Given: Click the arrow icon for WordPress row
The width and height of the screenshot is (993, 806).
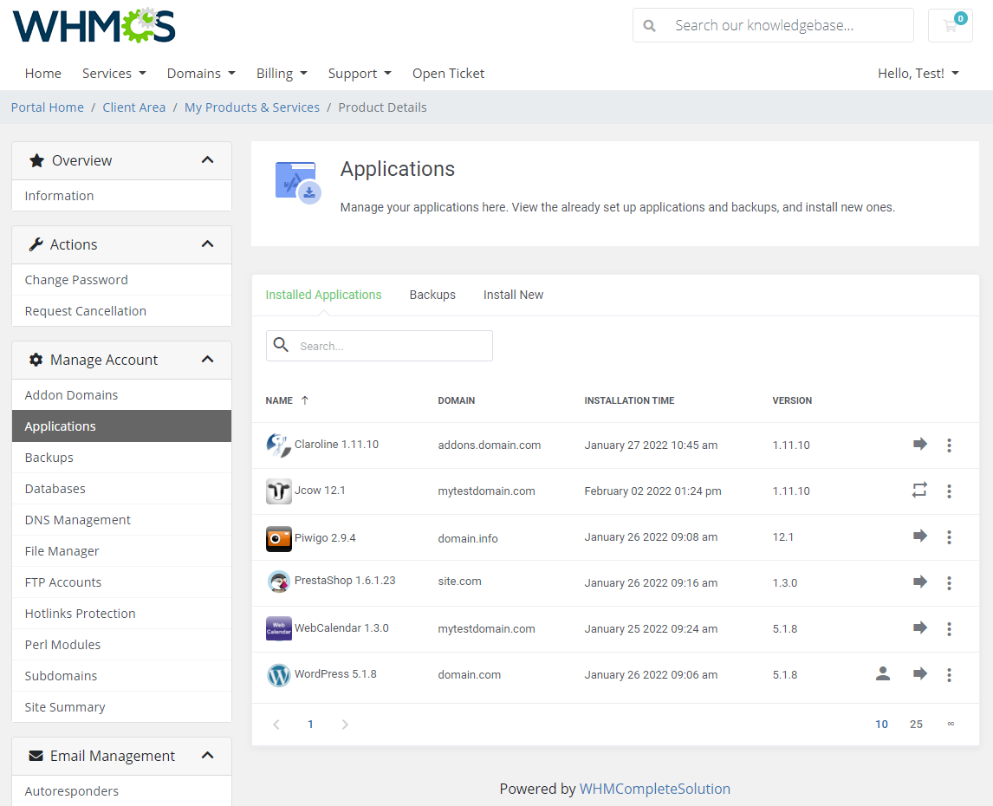Looking at the screenshot, I should (920, 673).
